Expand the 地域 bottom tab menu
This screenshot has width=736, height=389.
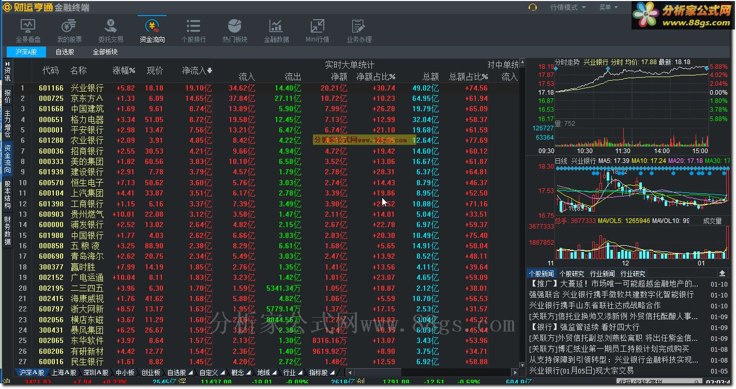coord(275,372)
